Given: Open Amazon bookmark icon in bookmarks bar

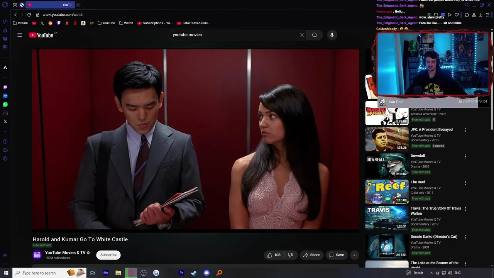Looking at the screenshot, I should pyautogui.click(x=83, y=23).
